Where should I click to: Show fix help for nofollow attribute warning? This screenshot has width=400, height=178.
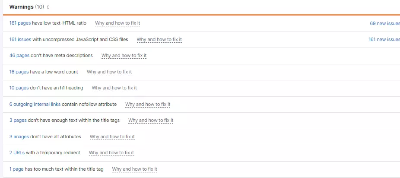coord(148,104)
